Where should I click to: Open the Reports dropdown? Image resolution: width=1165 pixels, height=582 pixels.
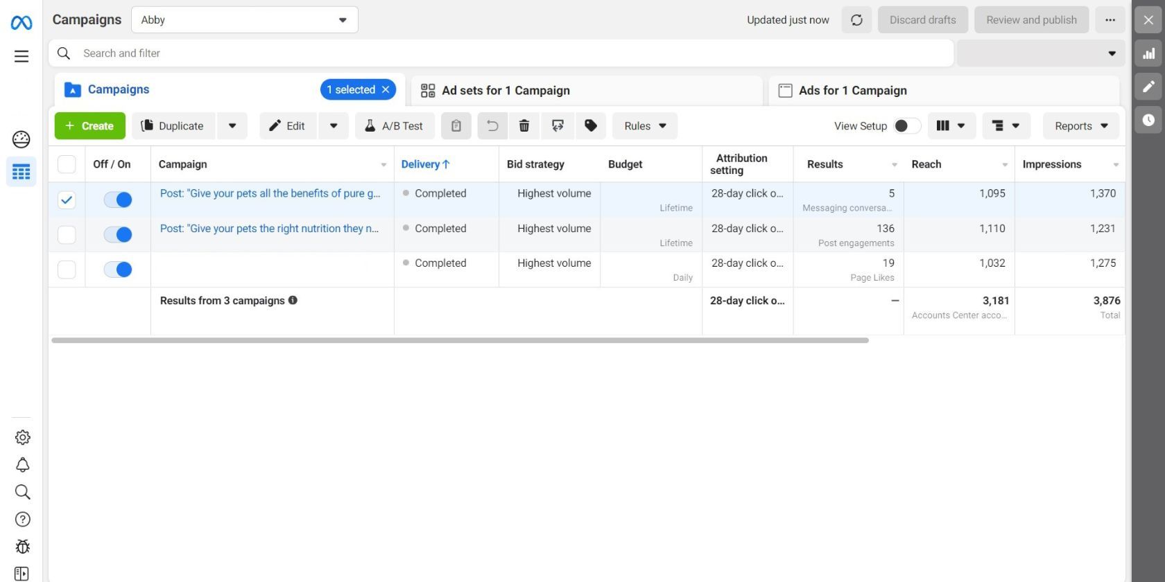[x=1080, y=125]
